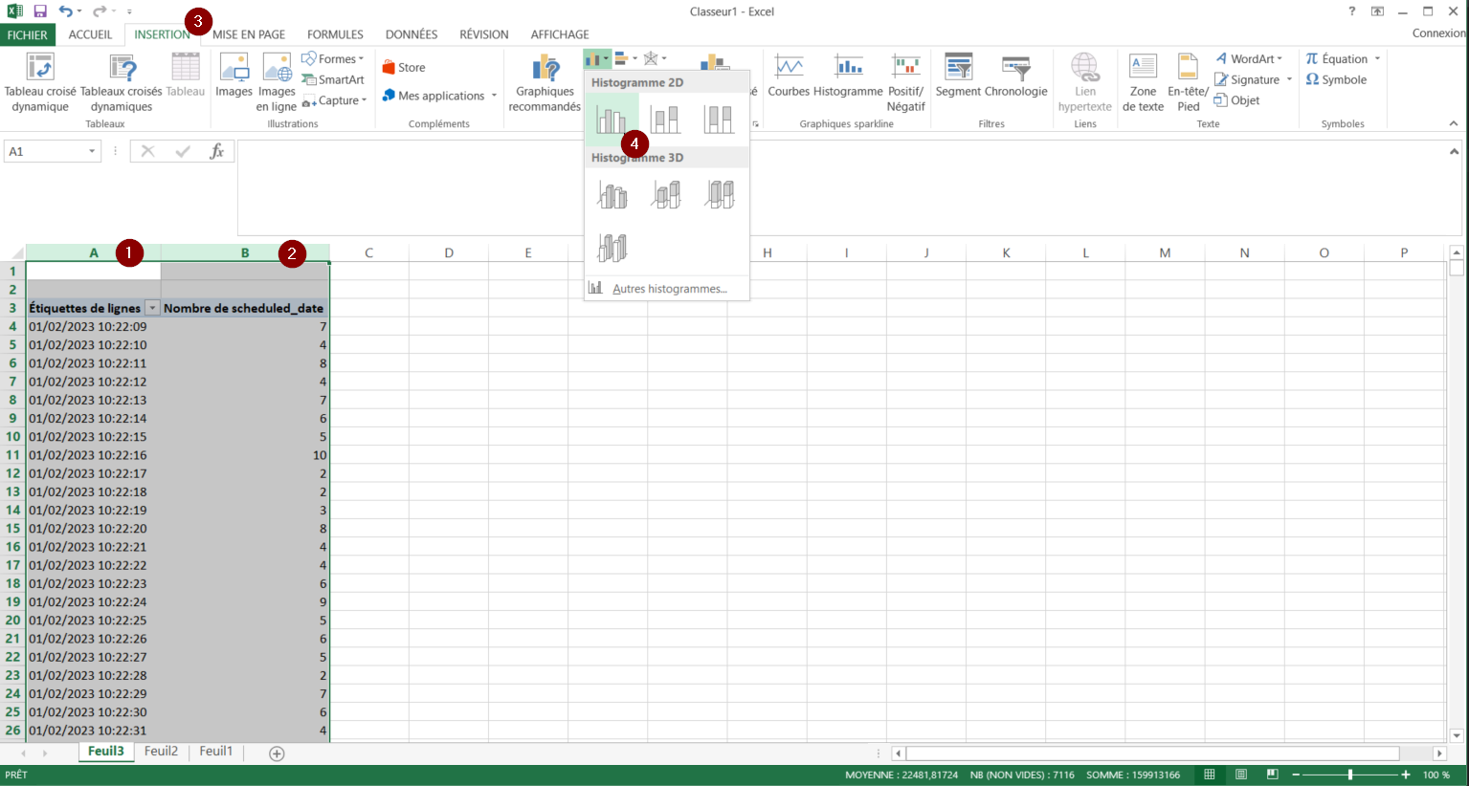Switch to normal view in status bar
The width and height of the screenshot is (1469, 786).
(1210, 775)
